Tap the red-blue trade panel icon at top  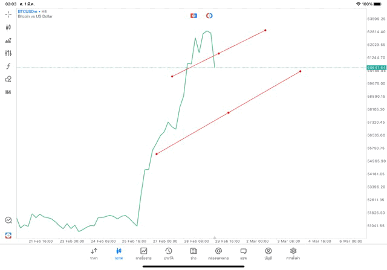click(193, 16)
